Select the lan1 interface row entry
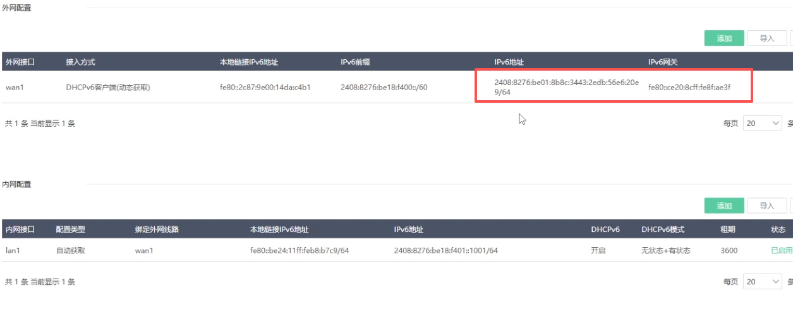 [x=14, y=251]
